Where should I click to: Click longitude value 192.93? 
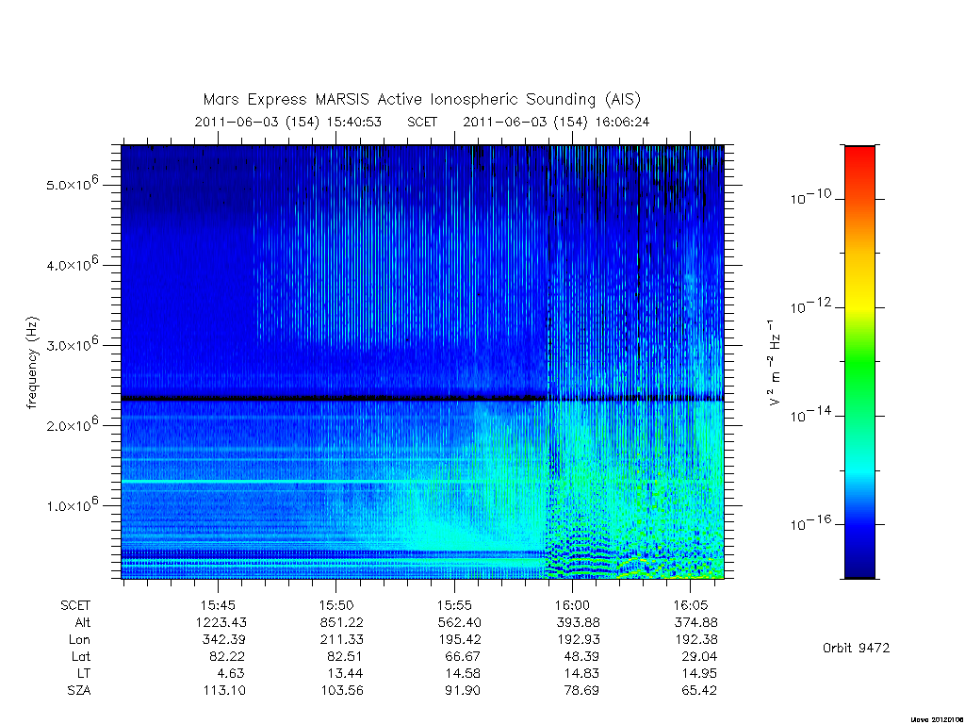pos(578,640)
